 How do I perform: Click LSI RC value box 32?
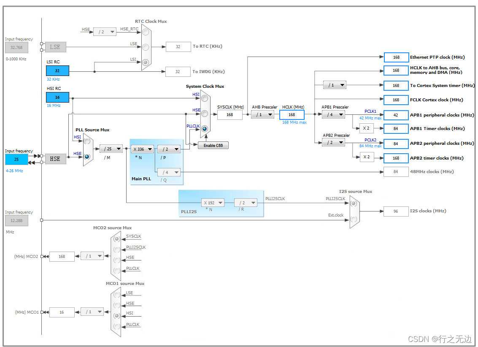coord(57,71)
